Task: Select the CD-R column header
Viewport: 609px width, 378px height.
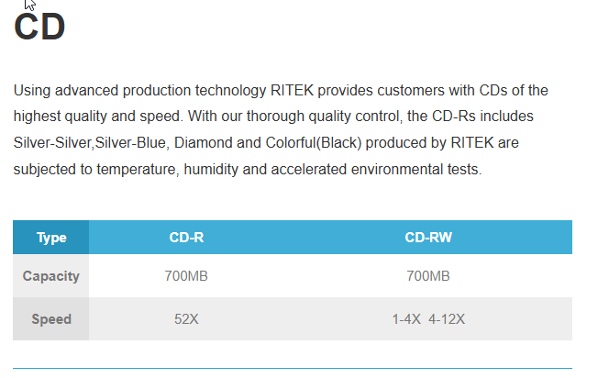Action: [186, 238]
